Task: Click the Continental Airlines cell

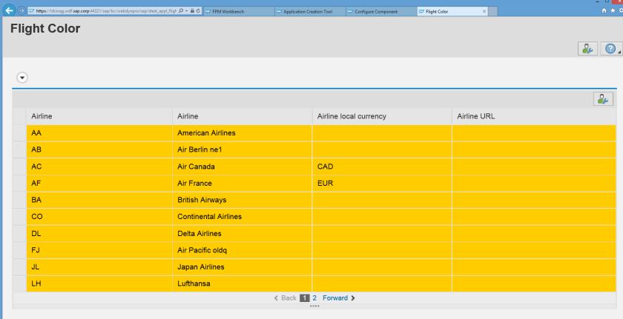Action: [243, 217]
